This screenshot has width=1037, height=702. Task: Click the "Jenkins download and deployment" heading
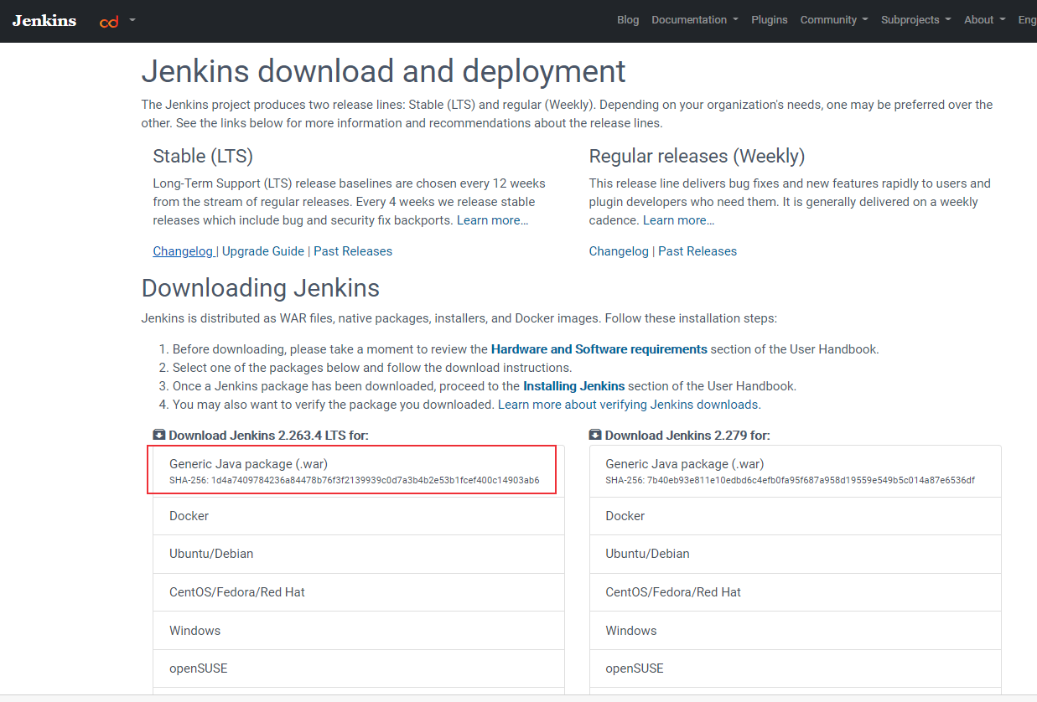(x=383, y=71)
